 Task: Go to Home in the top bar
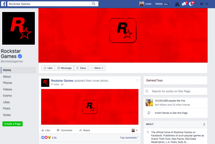159,4
